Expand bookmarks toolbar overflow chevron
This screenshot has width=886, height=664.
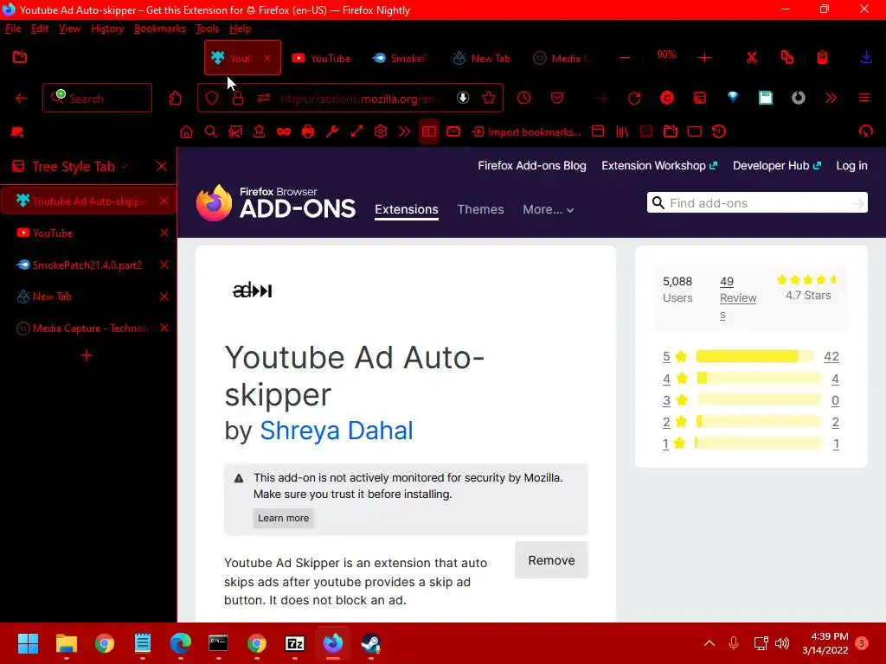click(x=405, y=131)
